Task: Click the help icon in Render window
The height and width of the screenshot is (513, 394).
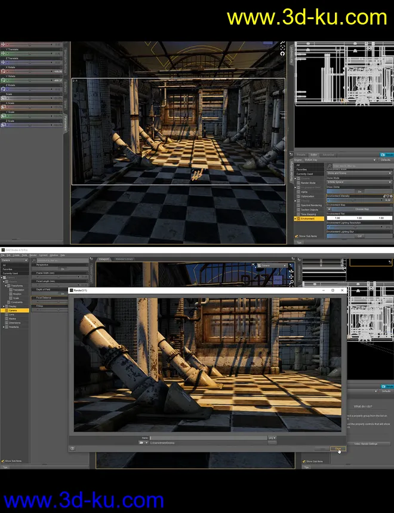Action: 72,448
